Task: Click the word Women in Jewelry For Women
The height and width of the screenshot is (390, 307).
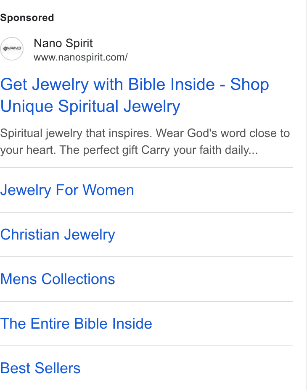Action: pyautogui.click(x=109, y=190)
